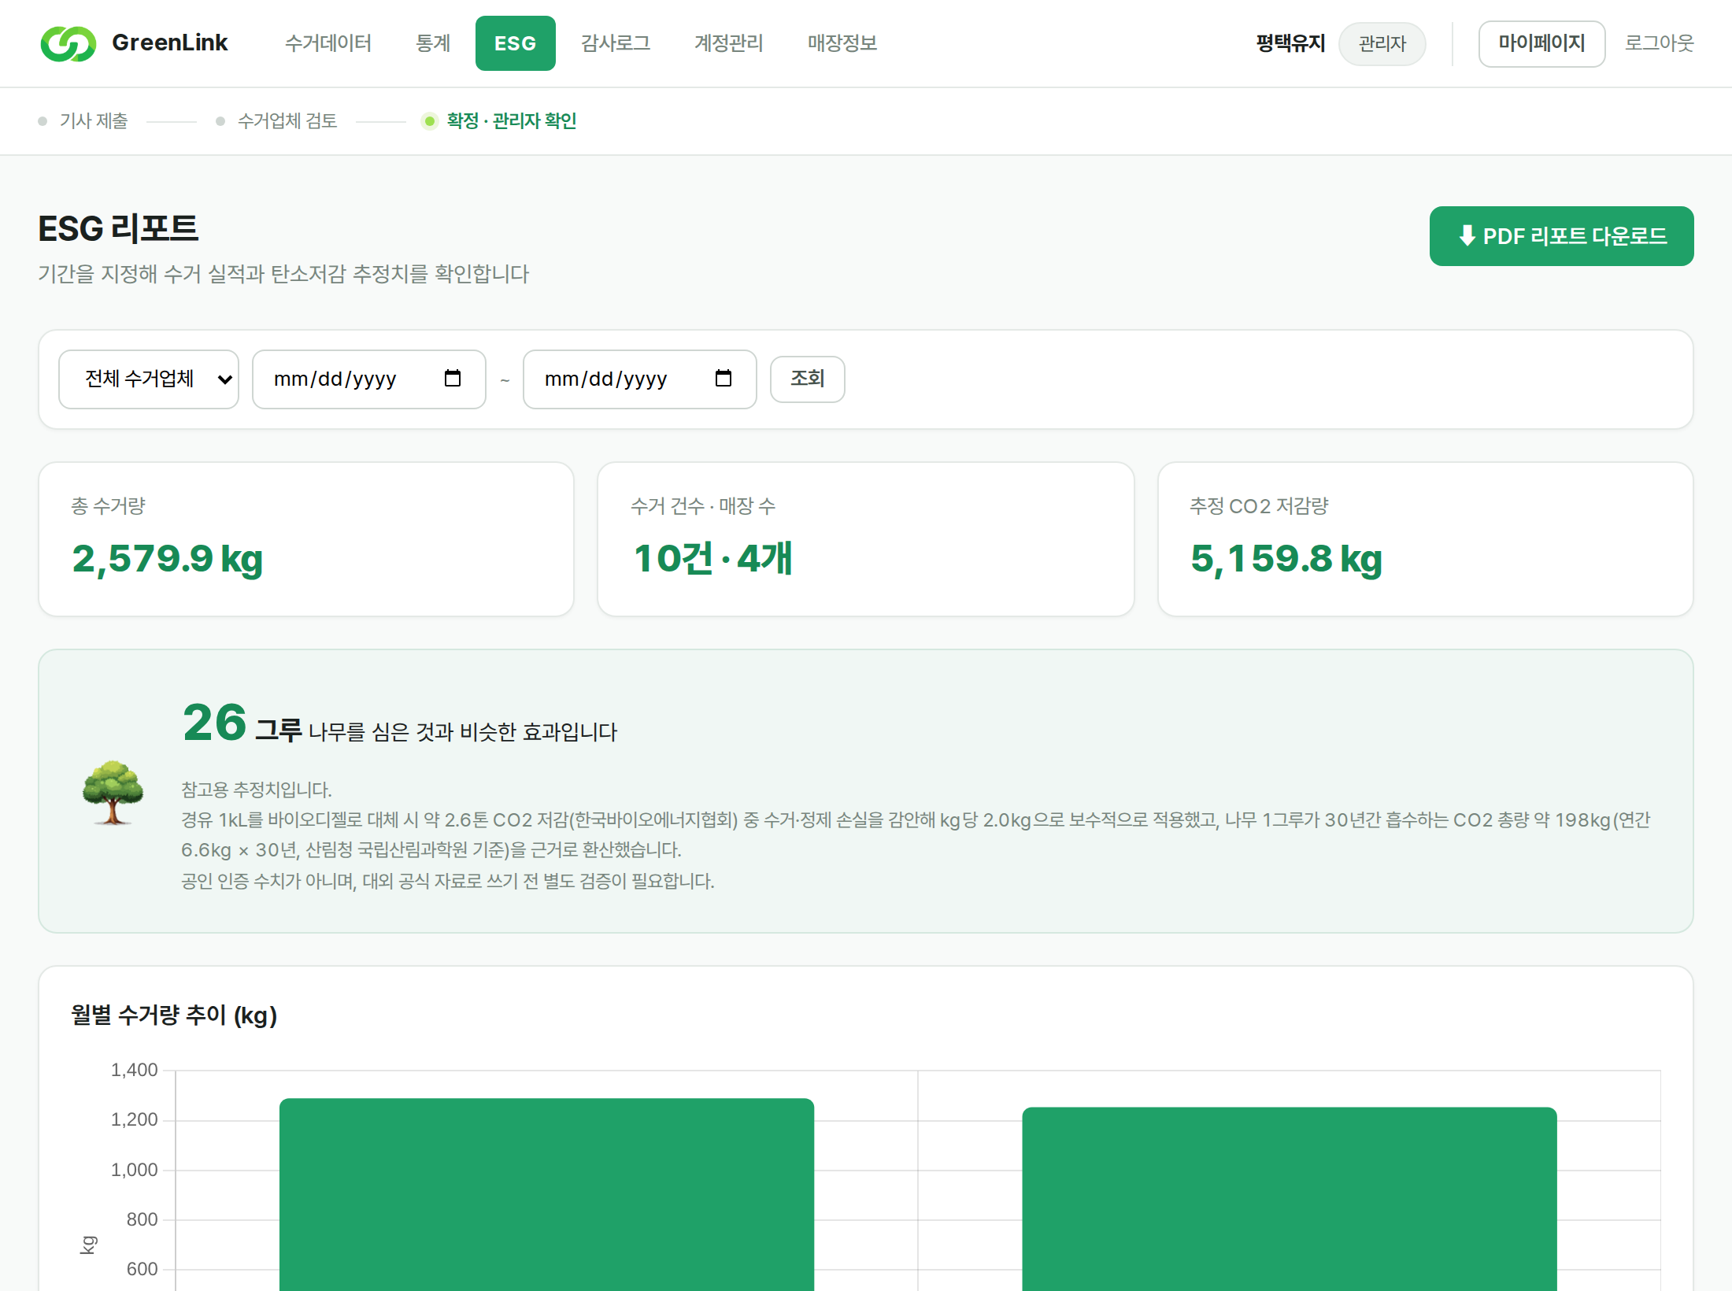
Task: Click the 조회 search button
Action: tap(808, 379)
